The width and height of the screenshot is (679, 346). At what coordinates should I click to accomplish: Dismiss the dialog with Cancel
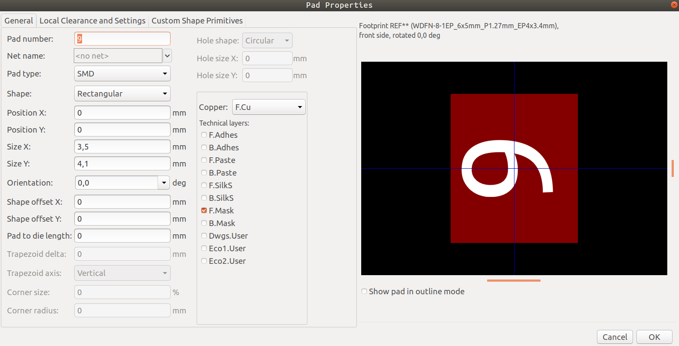click(615, 337)
